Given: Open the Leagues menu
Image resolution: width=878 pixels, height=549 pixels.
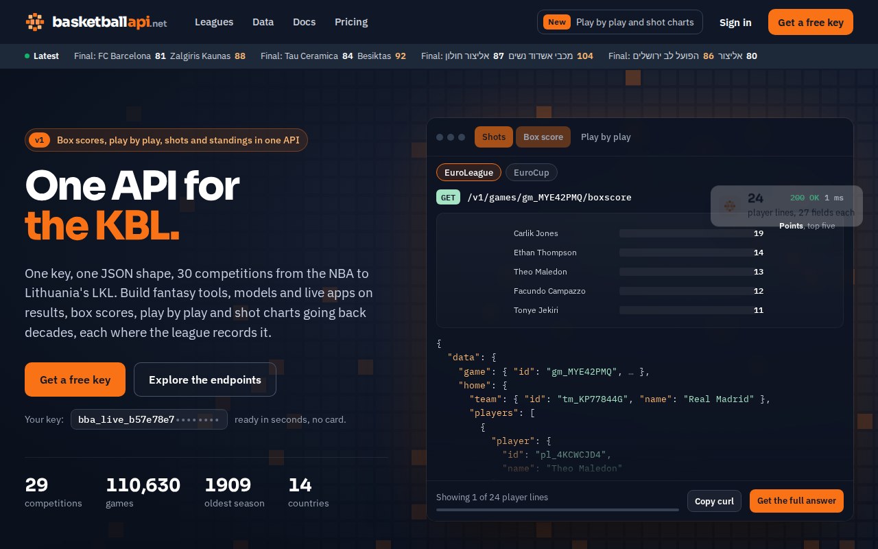Looking at the screenshot, I should point(214,22).
